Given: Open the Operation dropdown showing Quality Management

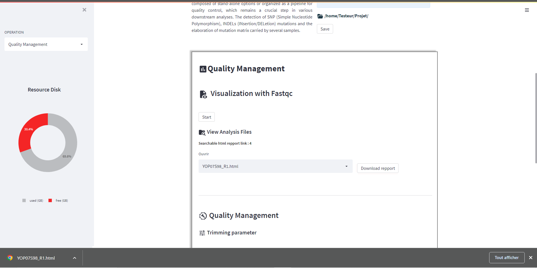Looking at the screenshot, I should click(46, 44).
